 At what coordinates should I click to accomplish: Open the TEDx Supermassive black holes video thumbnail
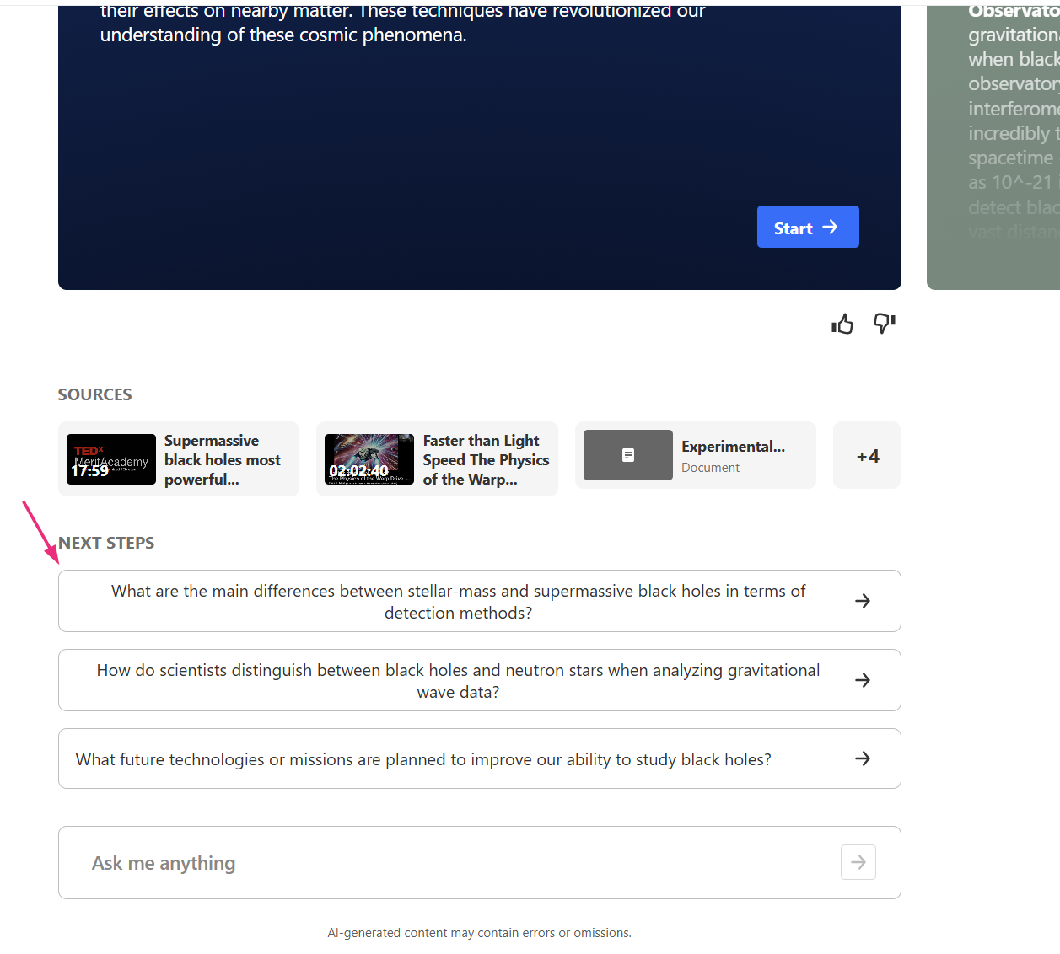(x=111, y=459)
